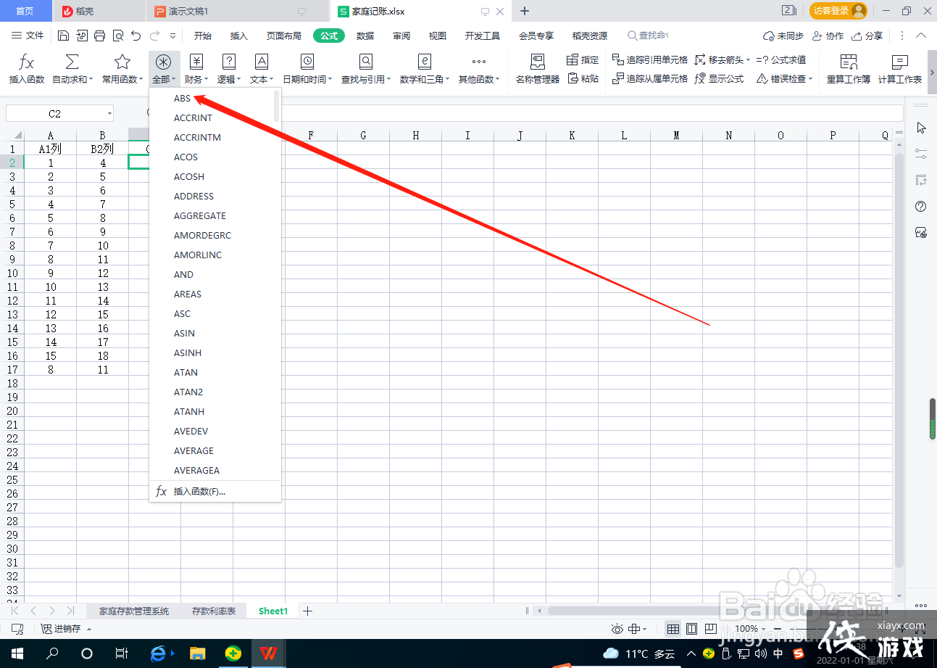937x668 pixels.
Task: Open File Explorer from the taskbar
Action: [197, 653]
